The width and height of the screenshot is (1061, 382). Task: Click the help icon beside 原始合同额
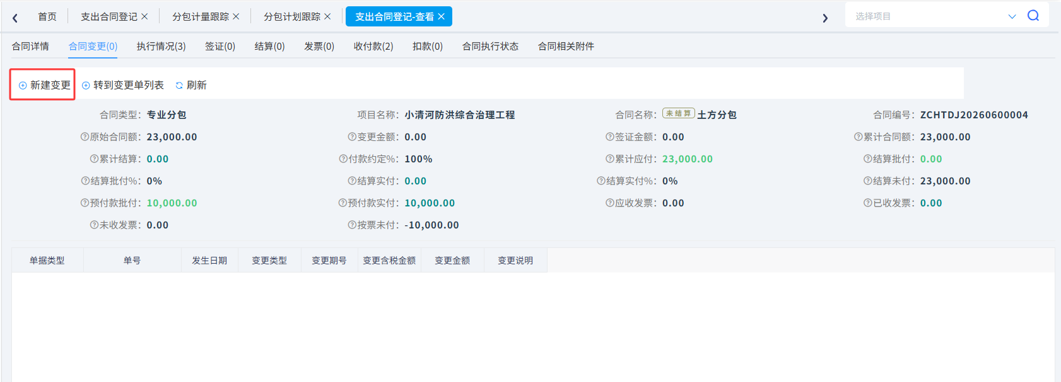point(85,137)
